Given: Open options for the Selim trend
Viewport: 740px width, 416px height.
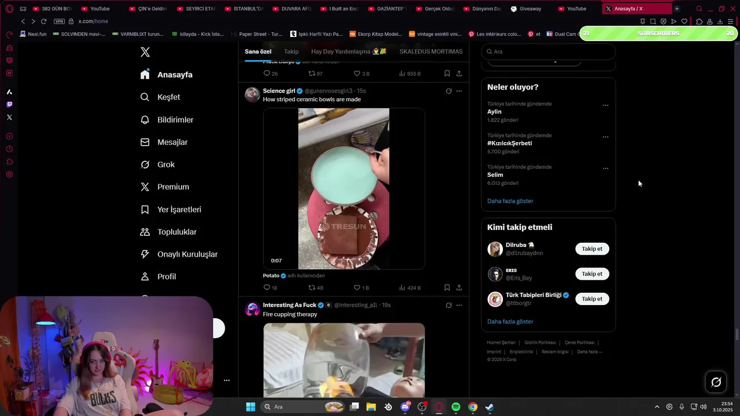Looking at the screenshot, I should pyautogui.click(x=605, y=168).
